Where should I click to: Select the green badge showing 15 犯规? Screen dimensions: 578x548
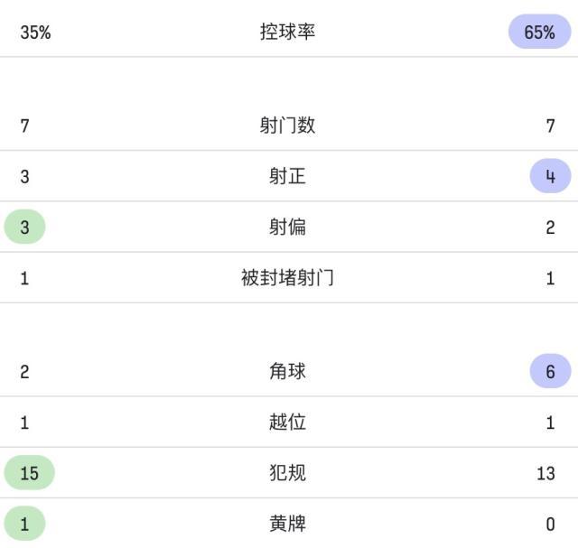point(30,473)
